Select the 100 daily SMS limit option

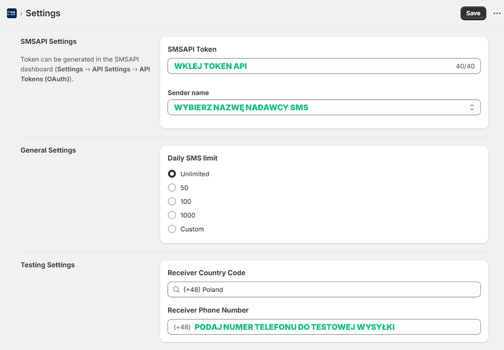pos(172,201)
